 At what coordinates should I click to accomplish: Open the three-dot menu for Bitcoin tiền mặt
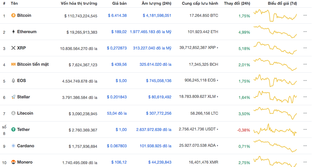(305, 64)
